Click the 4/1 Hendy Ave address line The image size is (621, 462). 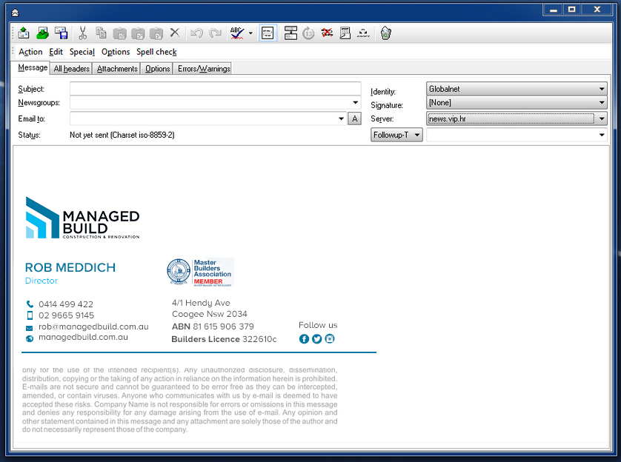201,303
